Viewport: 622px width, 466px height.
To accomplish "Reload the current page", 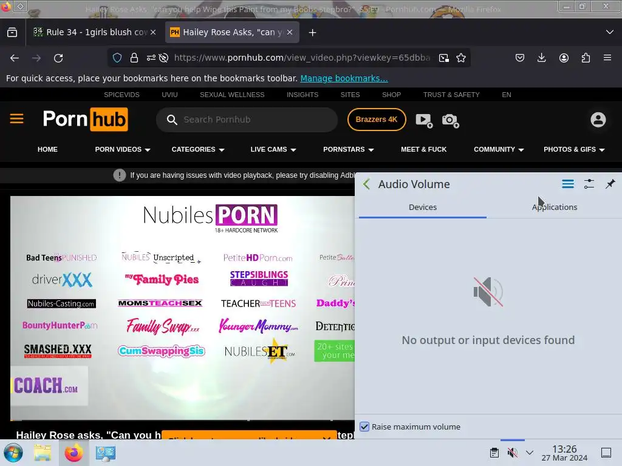I will (x=58, y=58).
